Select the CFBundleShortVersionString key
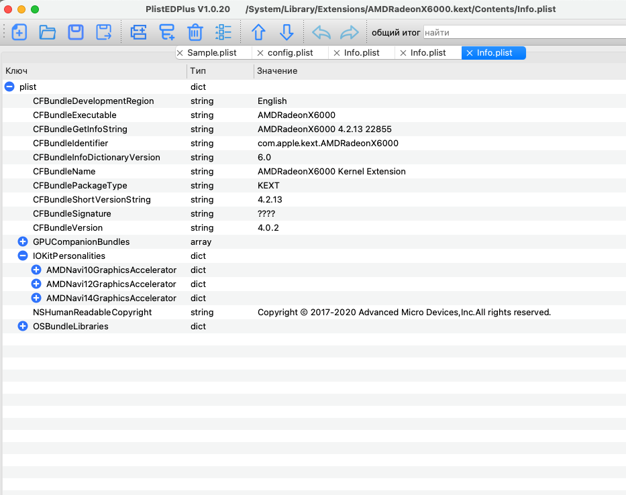Viewport: 626px width, 495px height. pyautogui.click(x=92, y=200)
